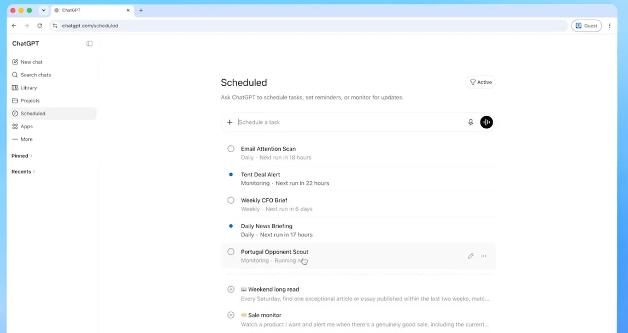The width and height of the screenshot is (628, 333).
Task: Expand More options in sidebar
Action: click(x=52, y=139)
